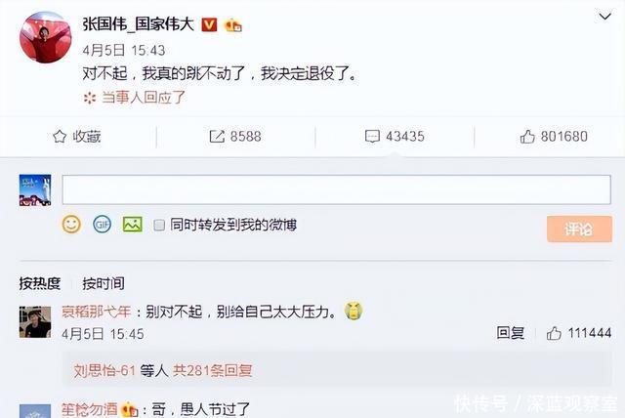Screen dimensions: 625x418
Task: Click 回复 on the top comment
Action: 510,332
